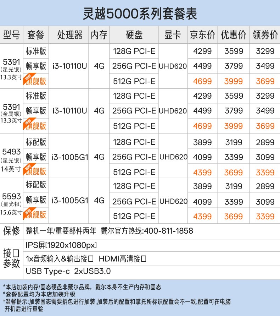Click 128G PCI-E in the 5391 星光银 标准版 row
Screen dimensions: 280x316
(134, 51)
